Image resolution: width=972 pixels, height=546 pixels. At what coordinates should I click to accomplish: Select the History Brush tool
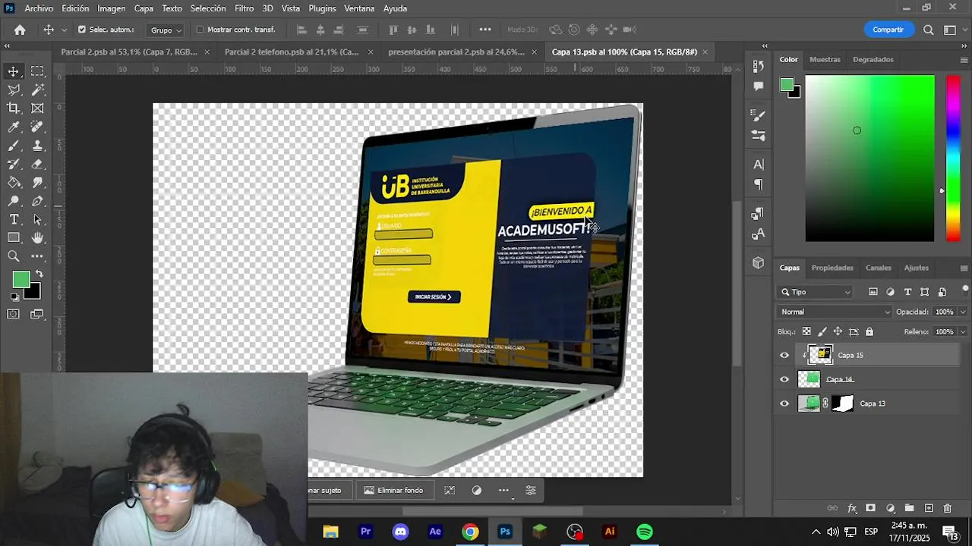click(x=14, y=164)
